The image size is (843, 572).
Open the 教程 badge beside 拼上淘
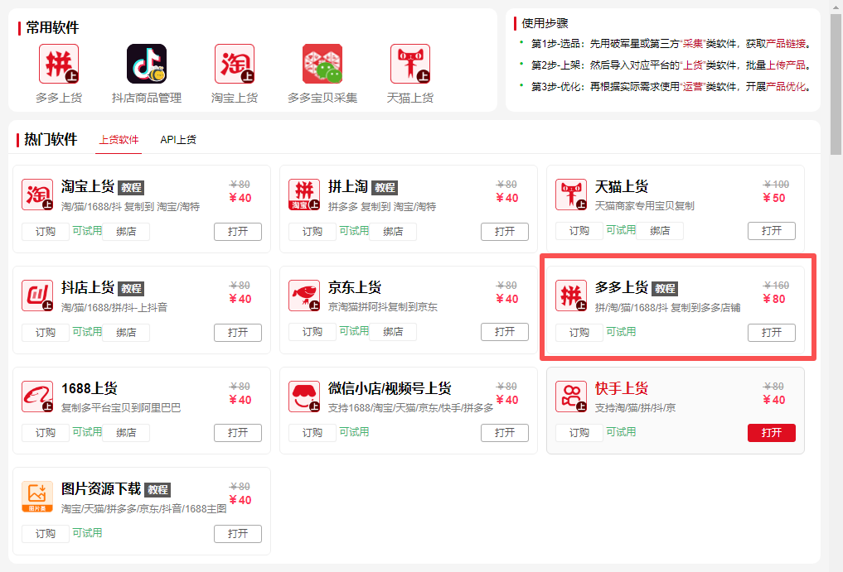pos(385,187)
